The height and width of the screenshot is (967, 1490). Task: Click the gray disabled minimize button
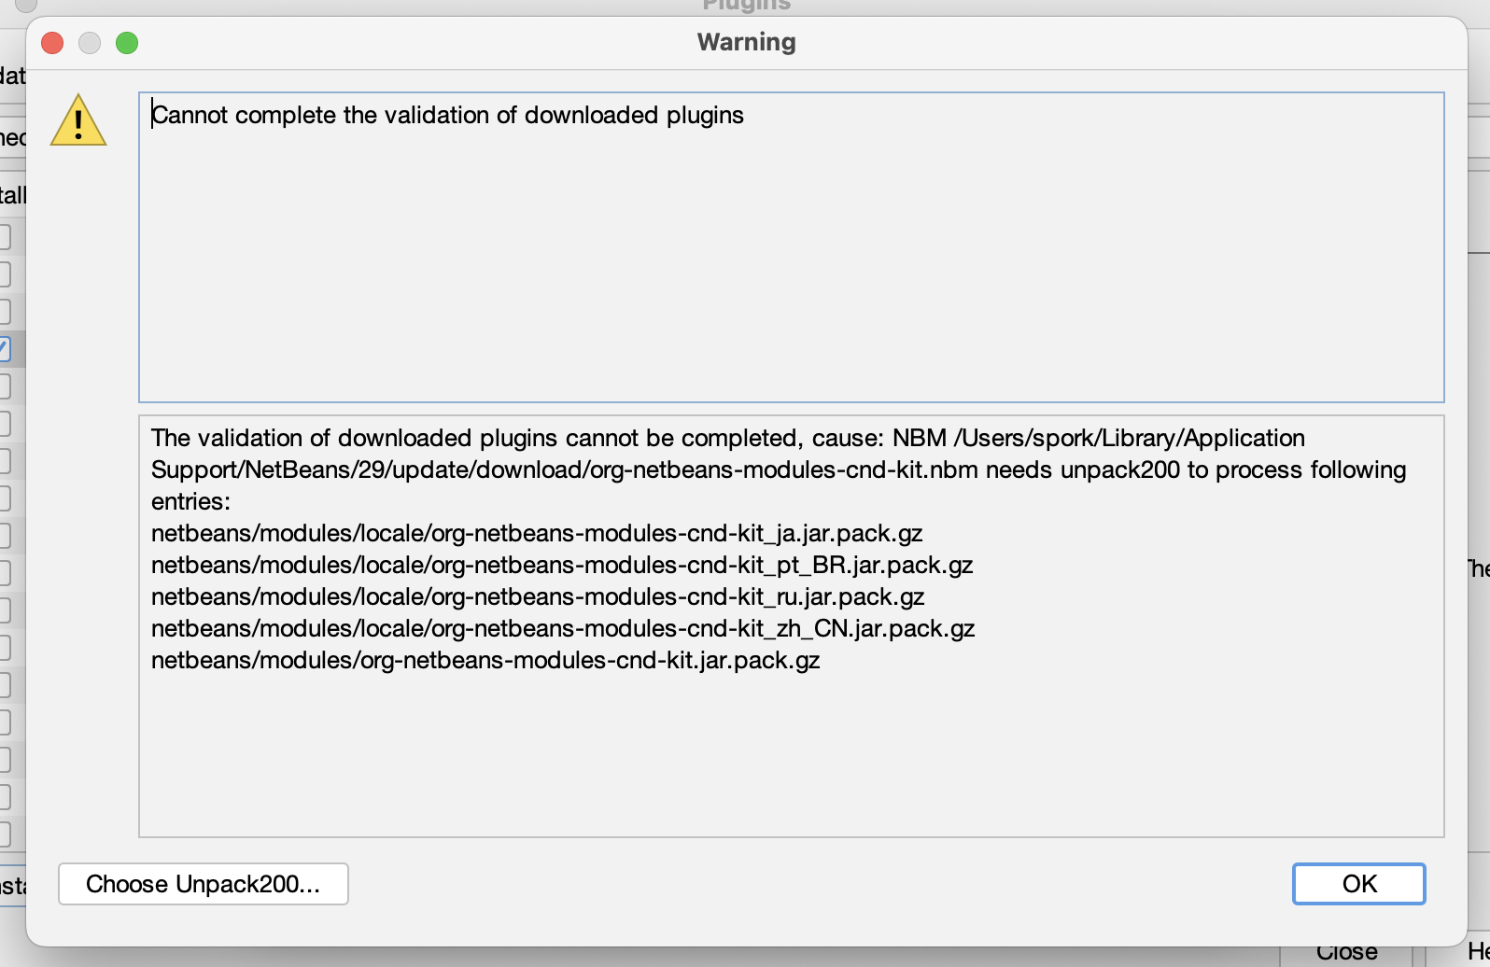[90, 43]
